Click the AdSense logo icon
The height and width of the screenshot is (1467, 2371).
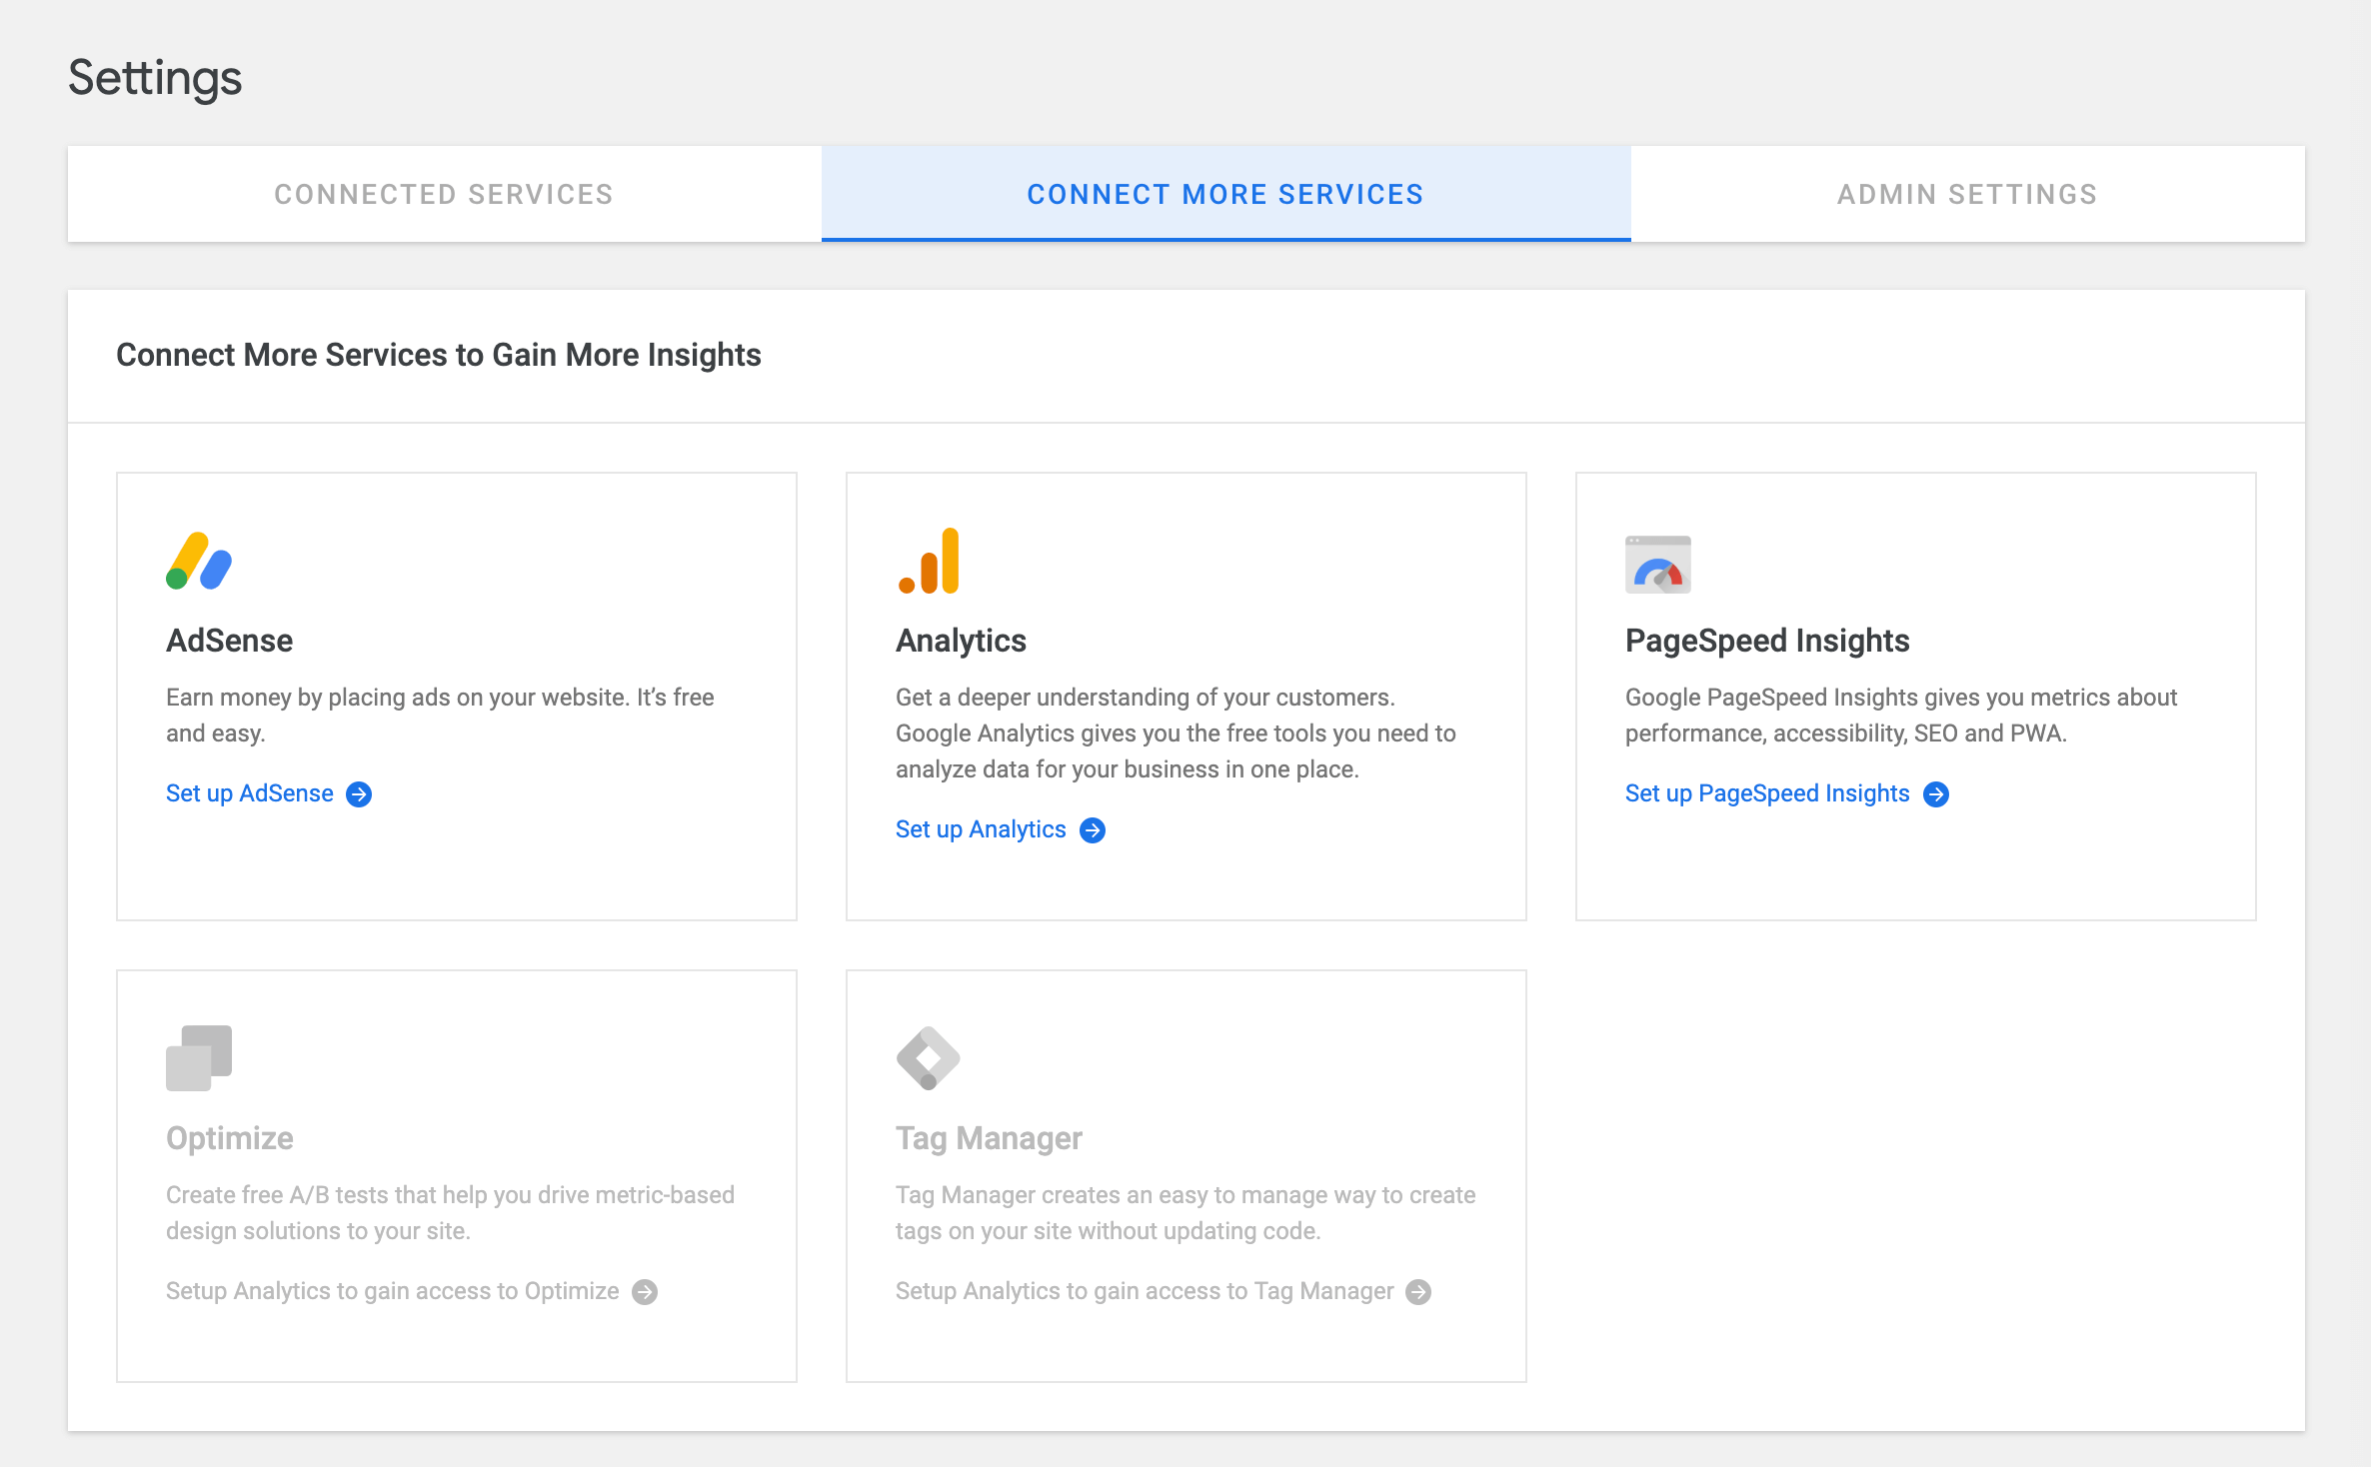(x=199, y=562)
